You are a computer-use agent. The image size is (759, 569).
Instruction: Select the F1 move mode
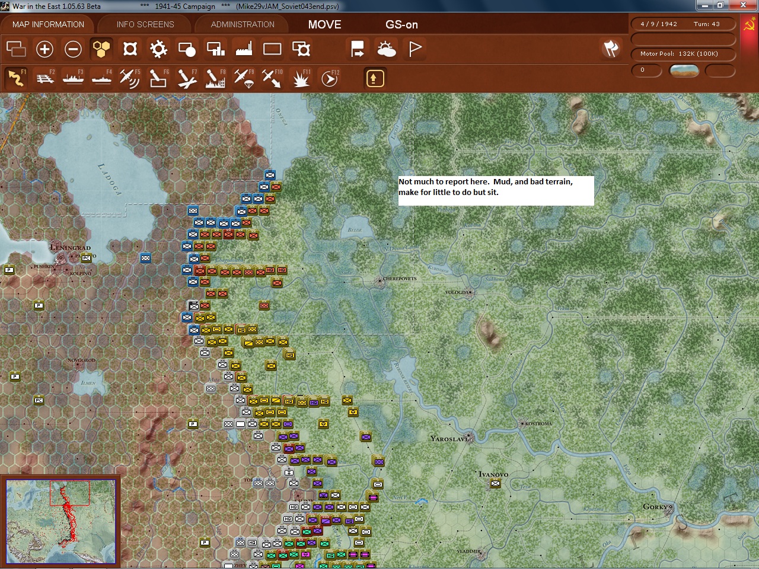(x=16, y=78)
